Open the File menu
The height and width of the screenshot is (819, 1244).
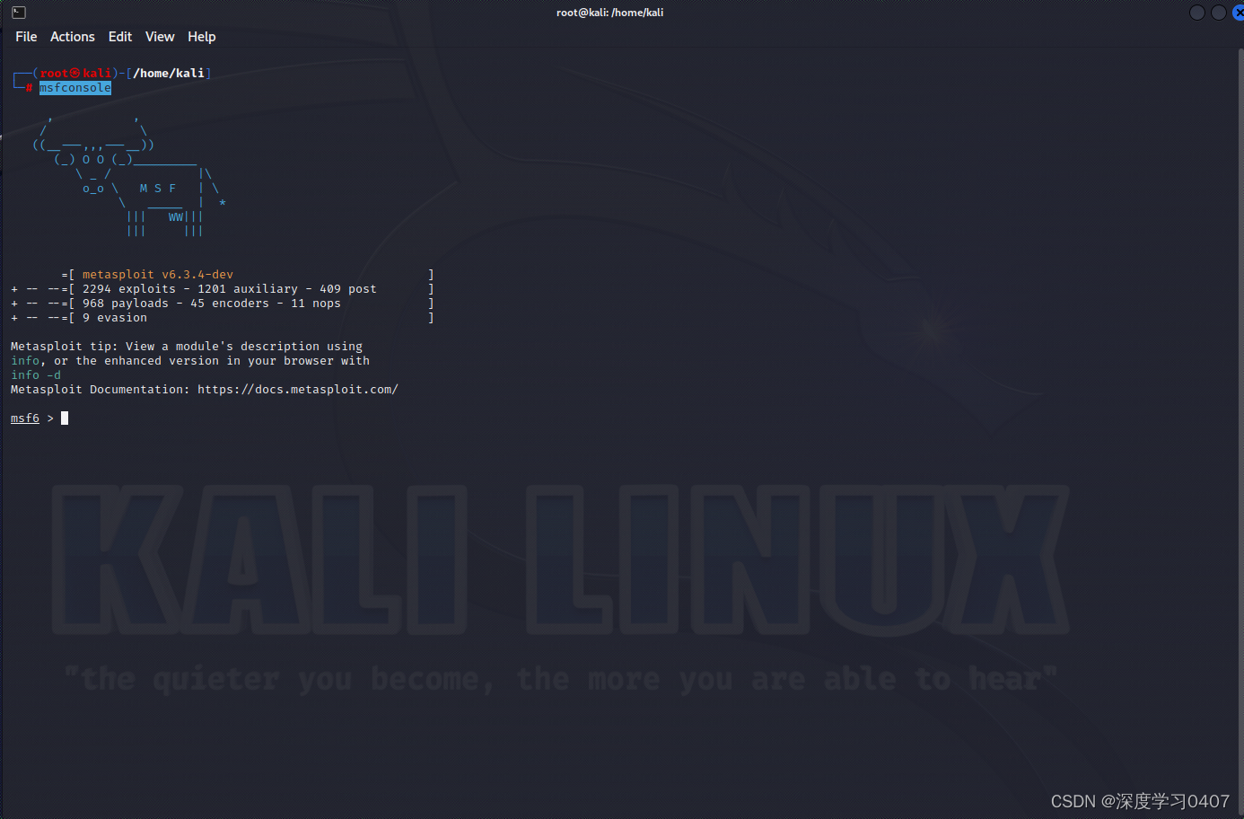click(x=26, y=37)
